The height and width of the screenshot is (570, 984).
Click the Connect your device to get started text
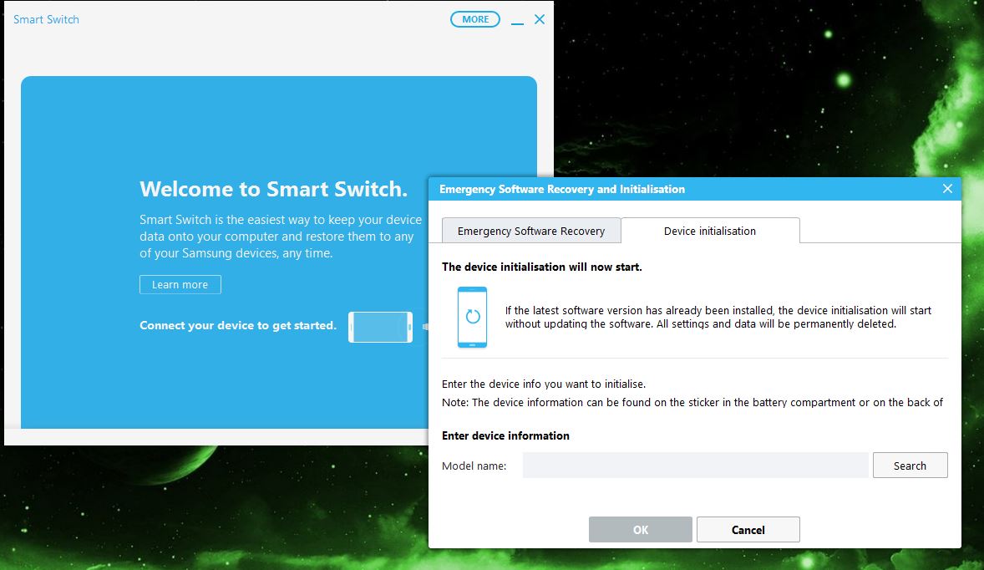[x=238, y=325]
